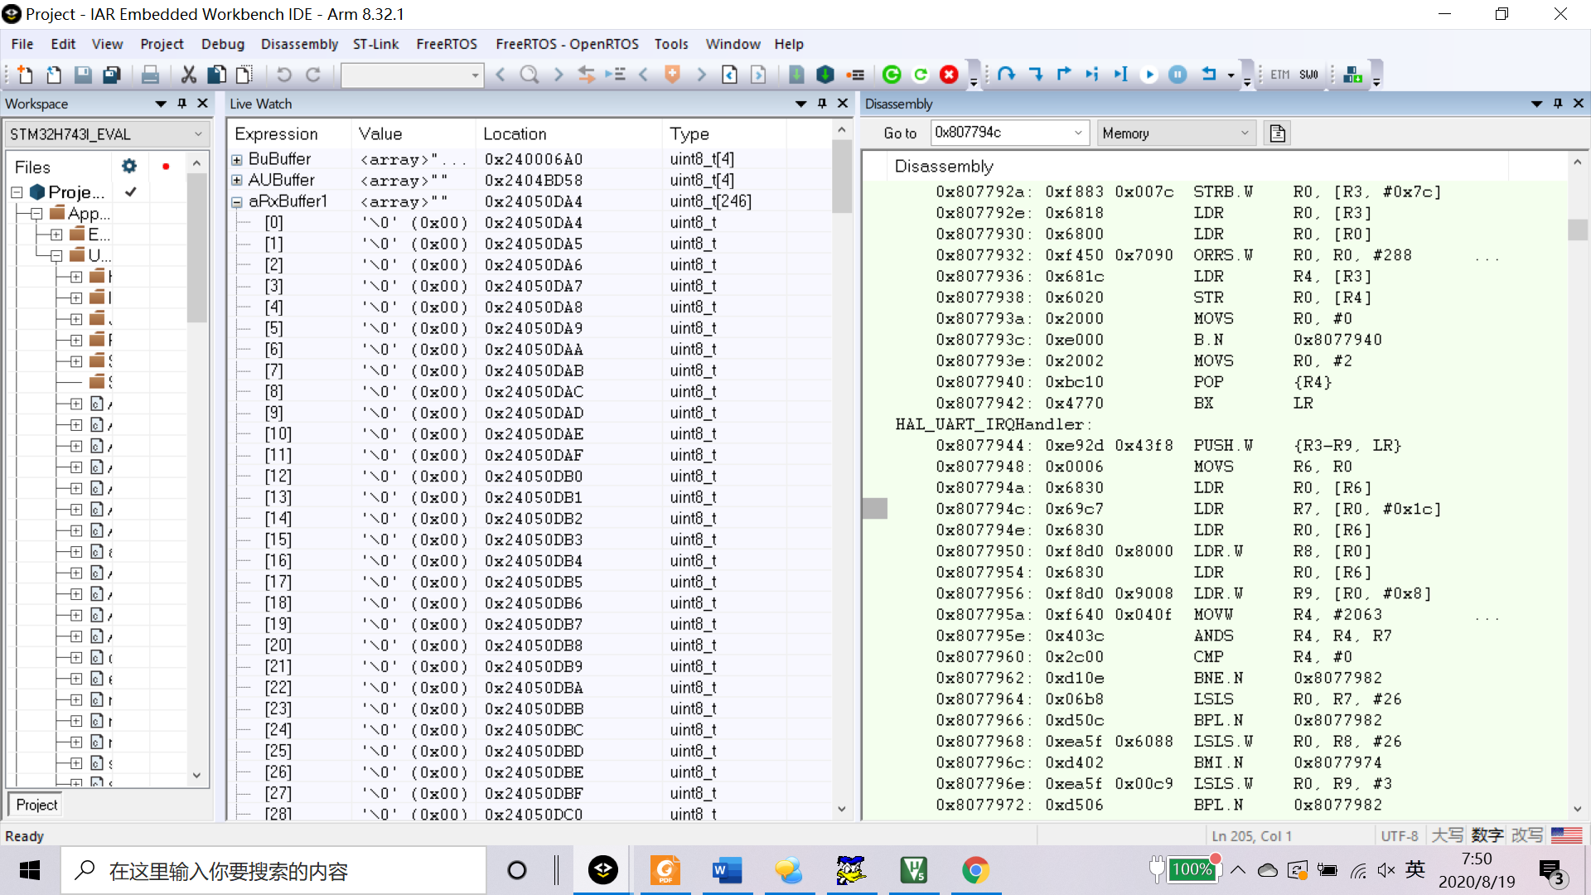Pin the Disassembly panel
1591x895 pixels.
coord(1558,104)
